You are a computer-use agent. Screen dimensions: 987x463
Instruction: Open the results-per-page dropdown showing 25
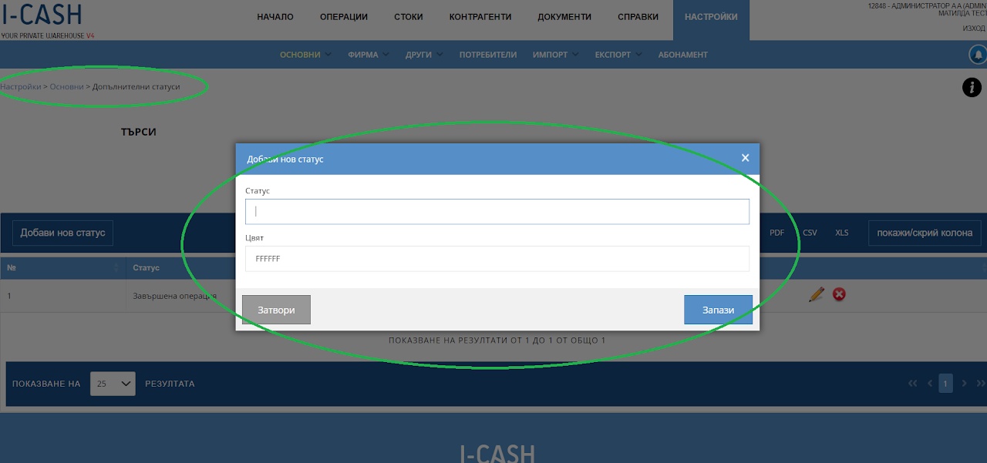(113, 383)
